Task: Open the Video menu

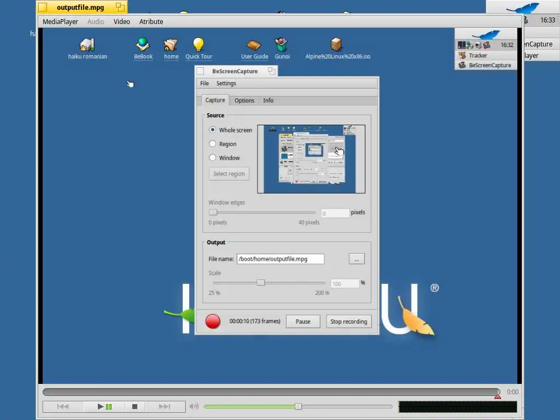Action: [122, 21]
